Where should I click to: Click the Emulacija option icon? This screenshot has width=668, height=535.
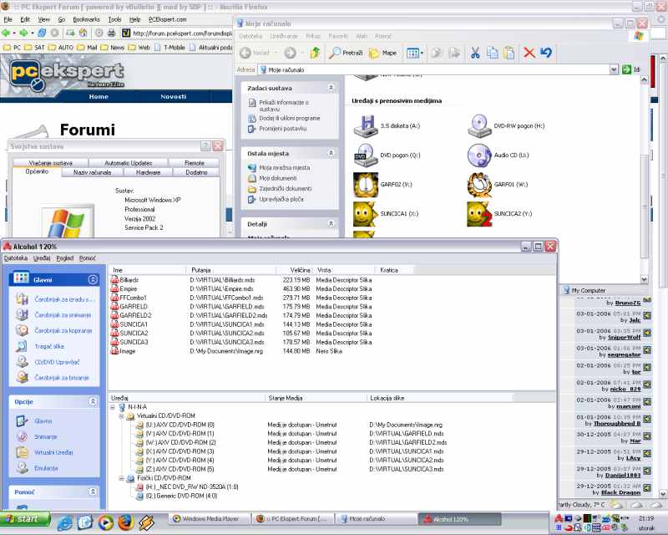[23, 468]
